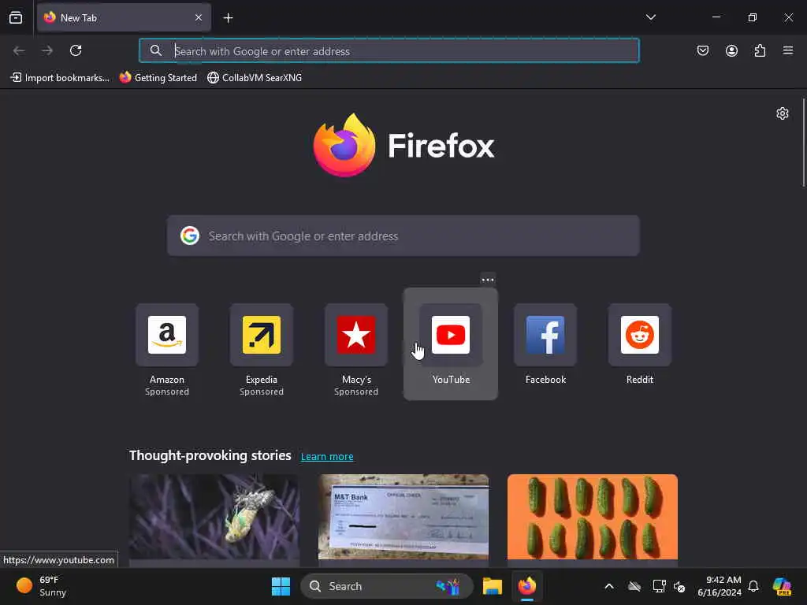
Task: Go forward one page
Action: coord(47,50)
